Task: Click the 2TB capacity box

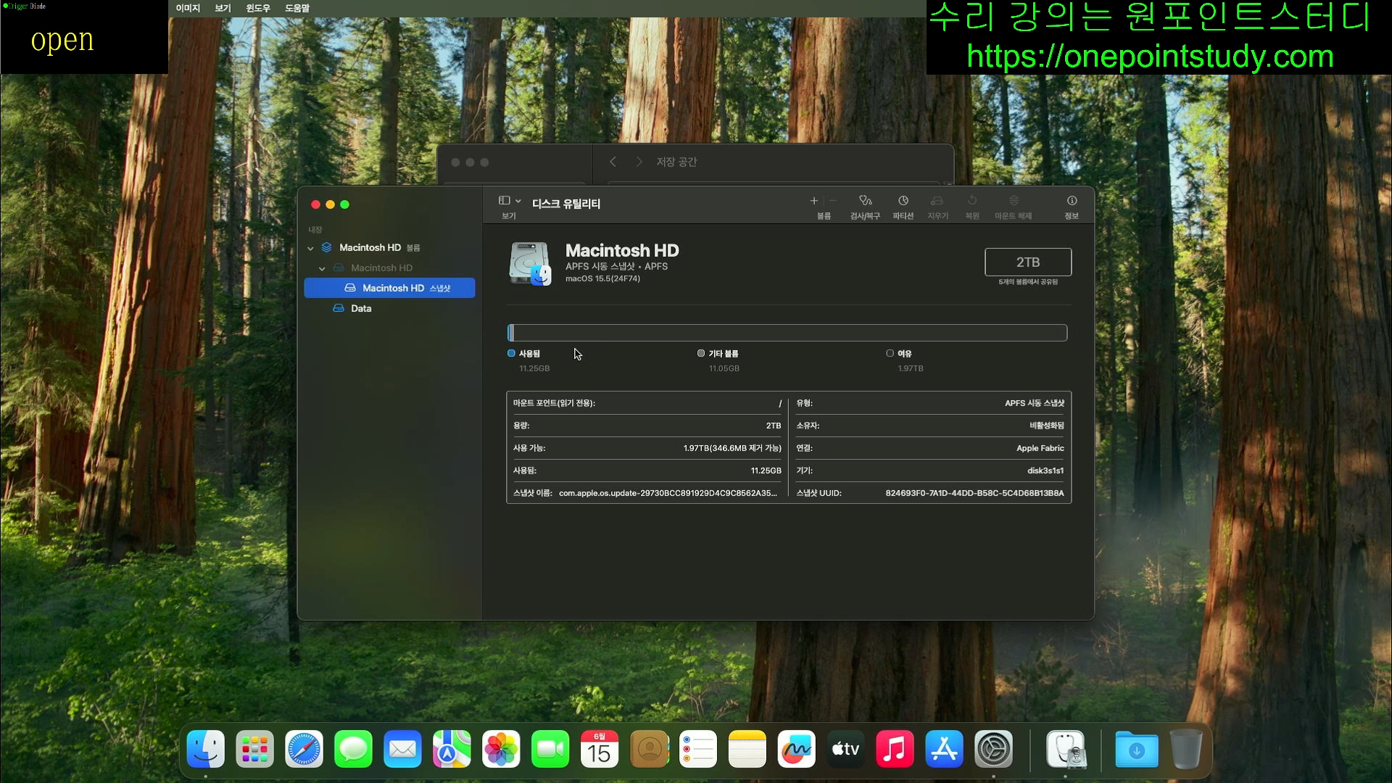Action: [1027, 262]
